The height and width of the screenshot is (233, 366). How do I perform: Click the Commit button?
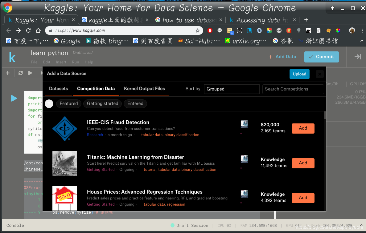321,57
